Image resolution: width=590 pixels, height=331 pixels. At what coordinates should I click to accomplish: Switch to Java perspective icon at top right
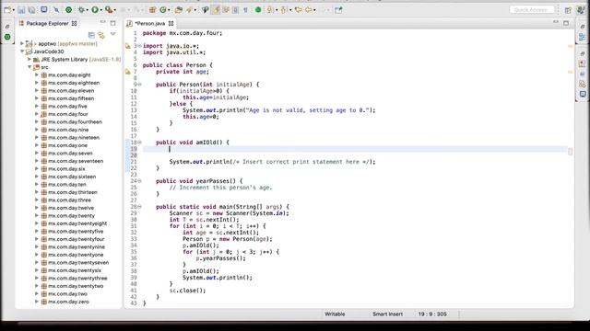581,10
